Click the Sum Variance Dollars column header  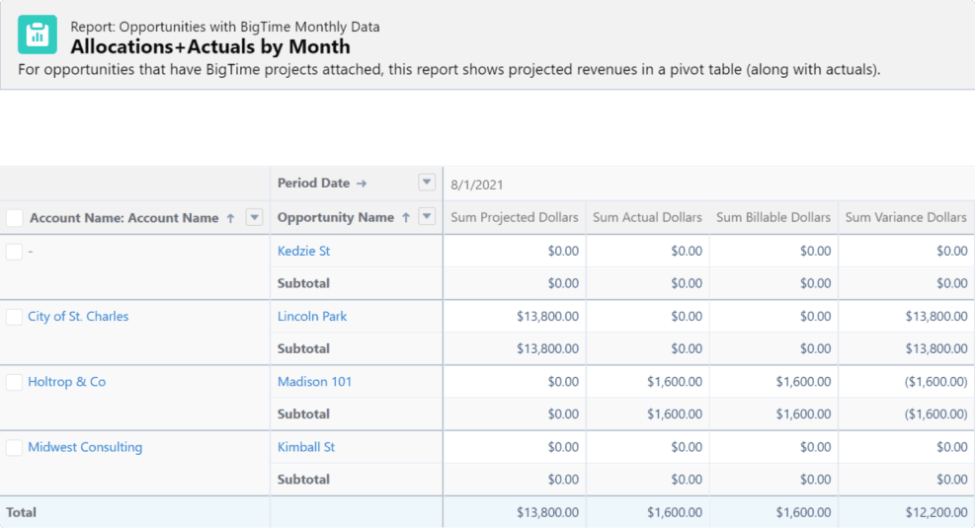click(906, 217)
